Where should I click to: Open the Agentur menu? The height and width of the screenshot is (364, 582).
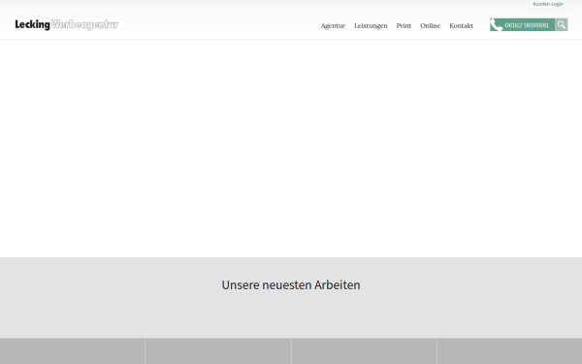tap(333, 25)
